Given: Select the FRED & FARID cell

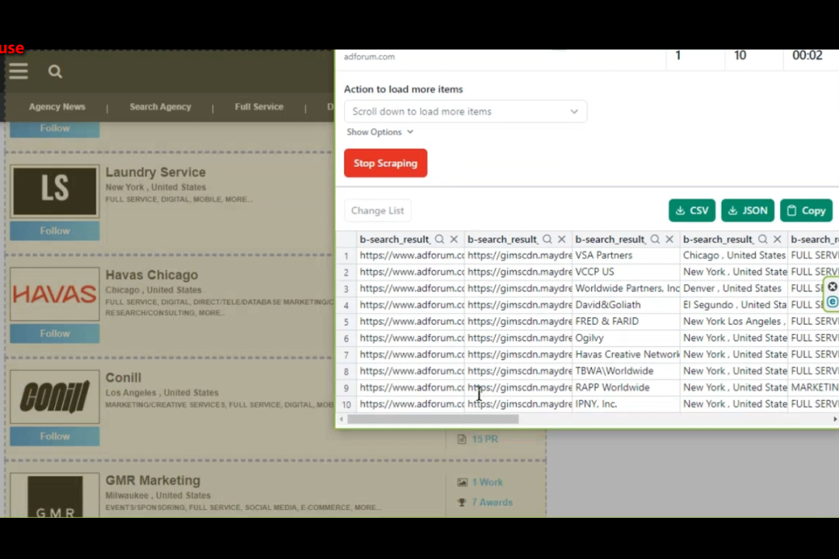Looking at the screenshot, I should coord(626,322).
